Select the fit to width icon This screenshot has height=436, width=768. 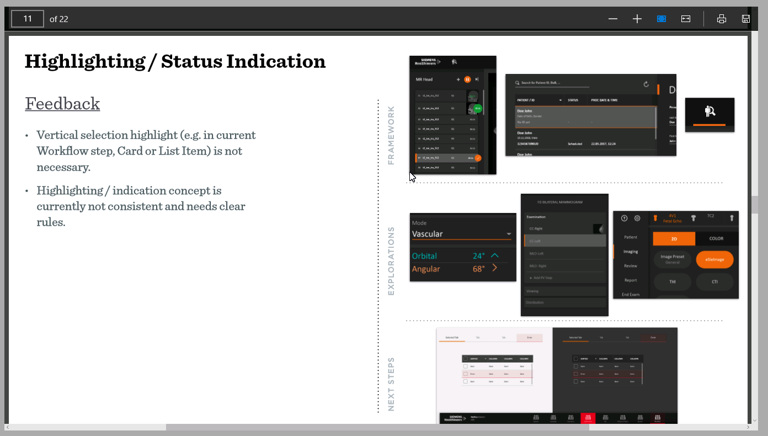(686, 19)
